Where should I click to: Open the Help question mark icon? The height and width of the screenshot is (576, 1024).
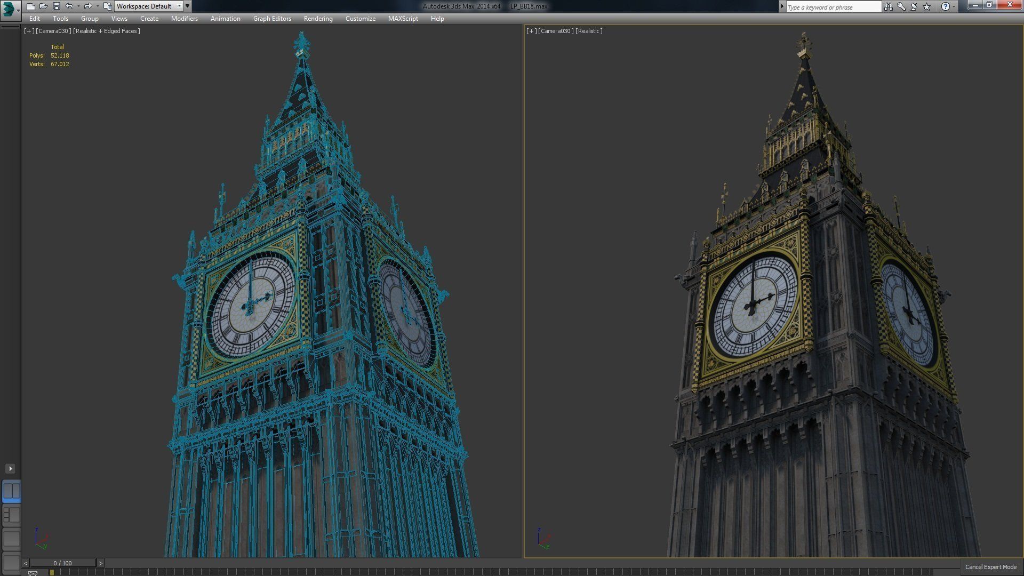click(x=945, y=6)
